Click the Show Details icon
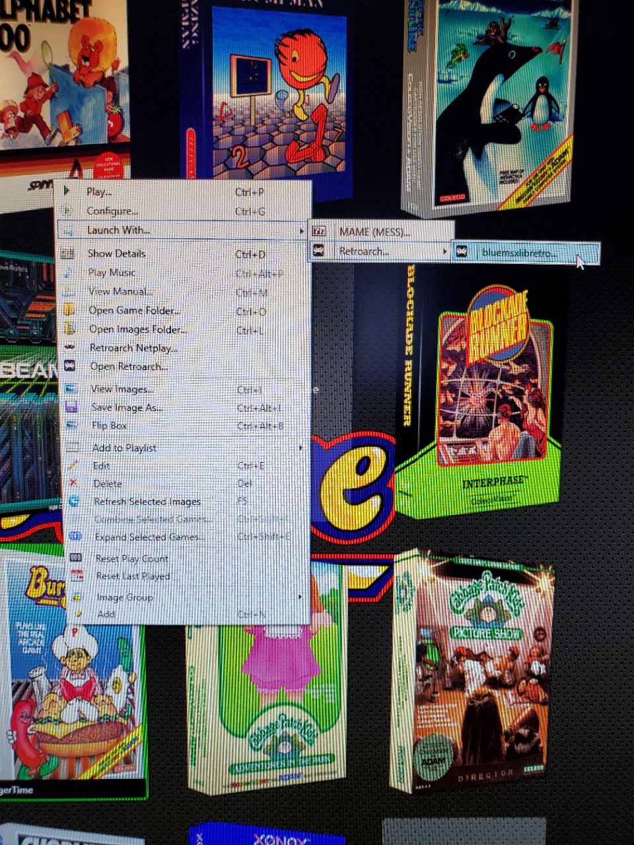The image size is (634, 845). tap(67, 253)
